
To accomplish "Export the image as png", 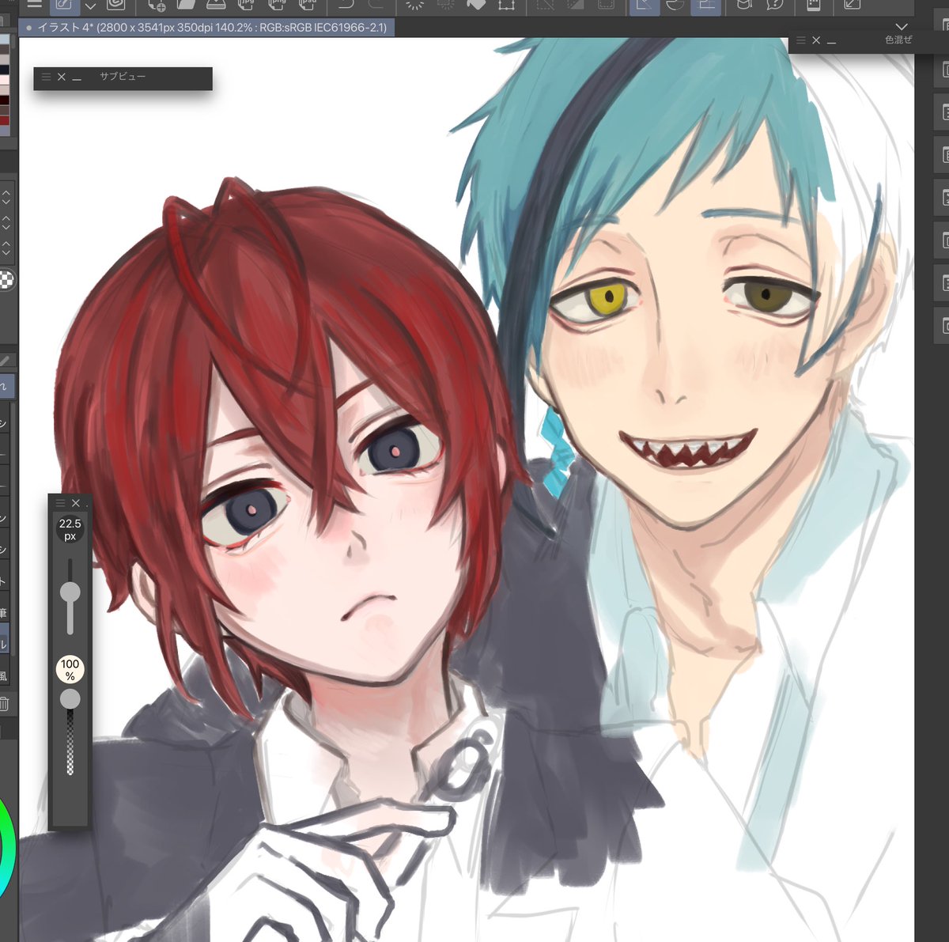I will pyautogui.click(x=277, y=5).
